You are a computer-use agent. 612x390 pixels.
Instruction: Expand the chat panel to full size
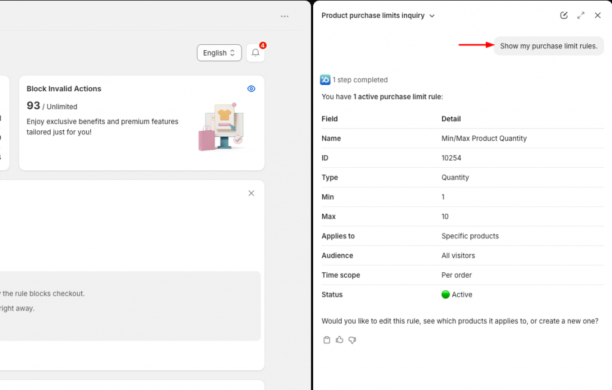coord(581,15)
